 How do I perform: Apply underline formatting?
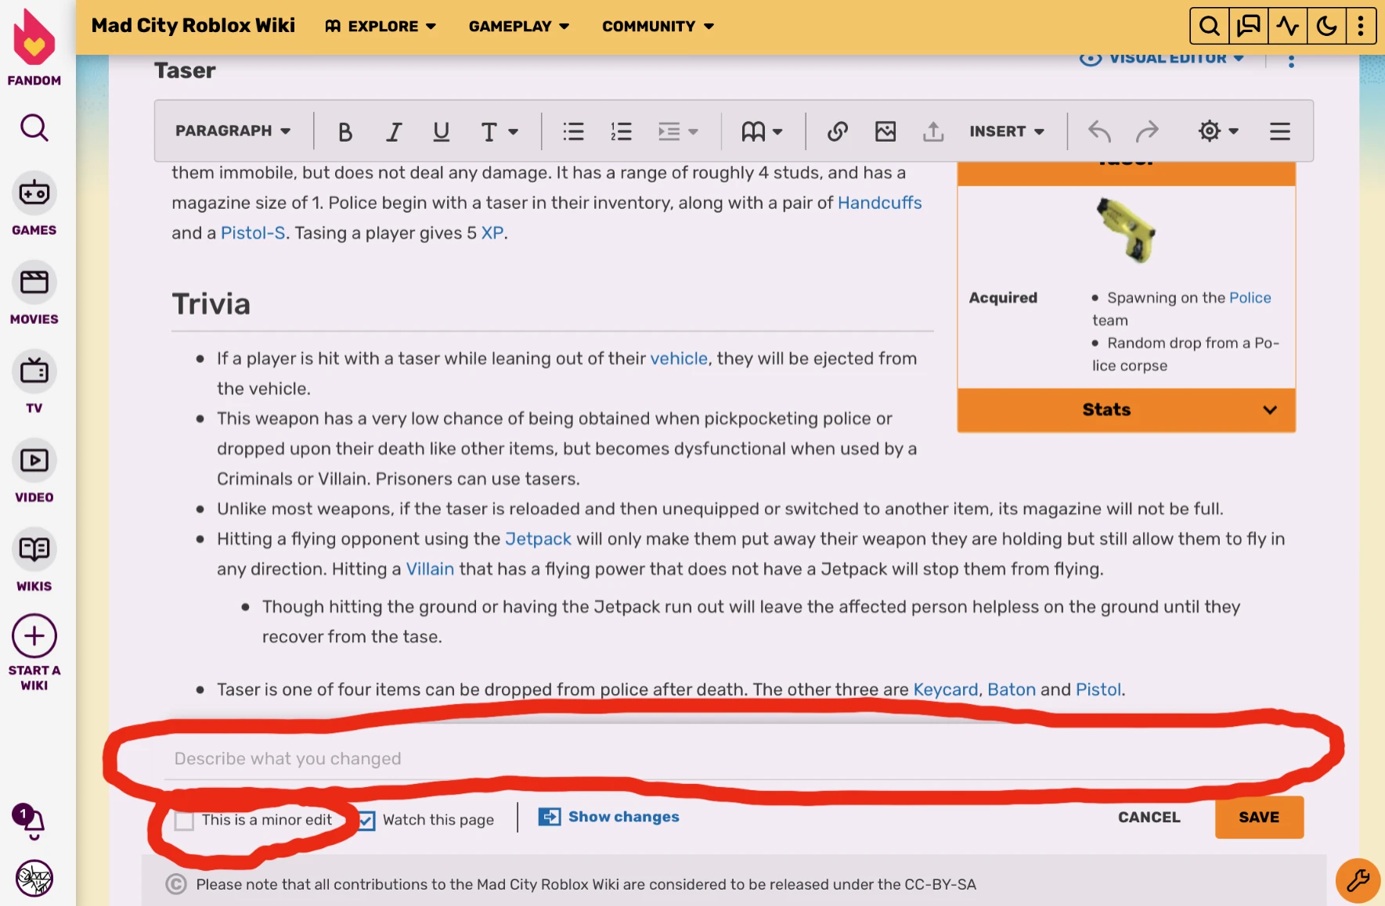point(441,131)
